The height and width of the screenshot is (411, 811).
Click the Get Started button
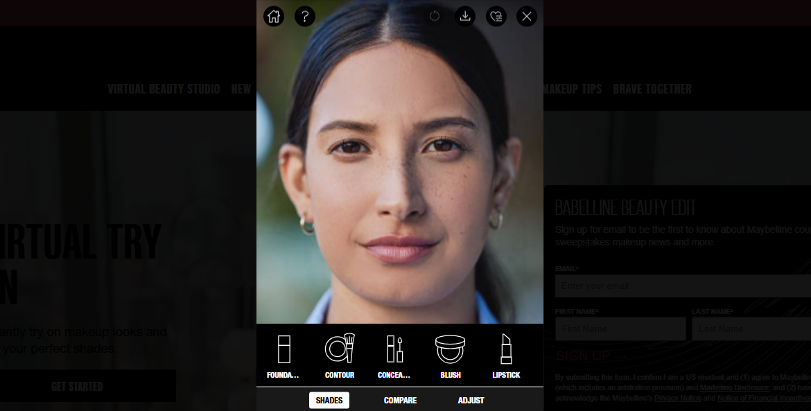coord(88,385)
